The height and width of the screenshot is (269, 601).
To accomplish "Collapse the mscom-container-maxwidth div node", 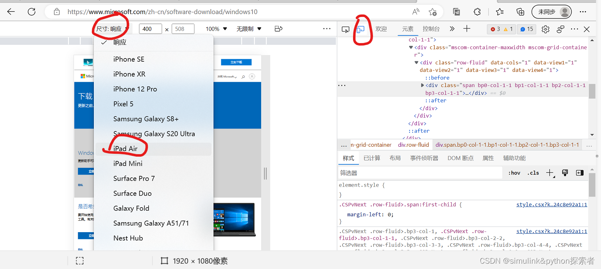I will (x=411, y=47).
